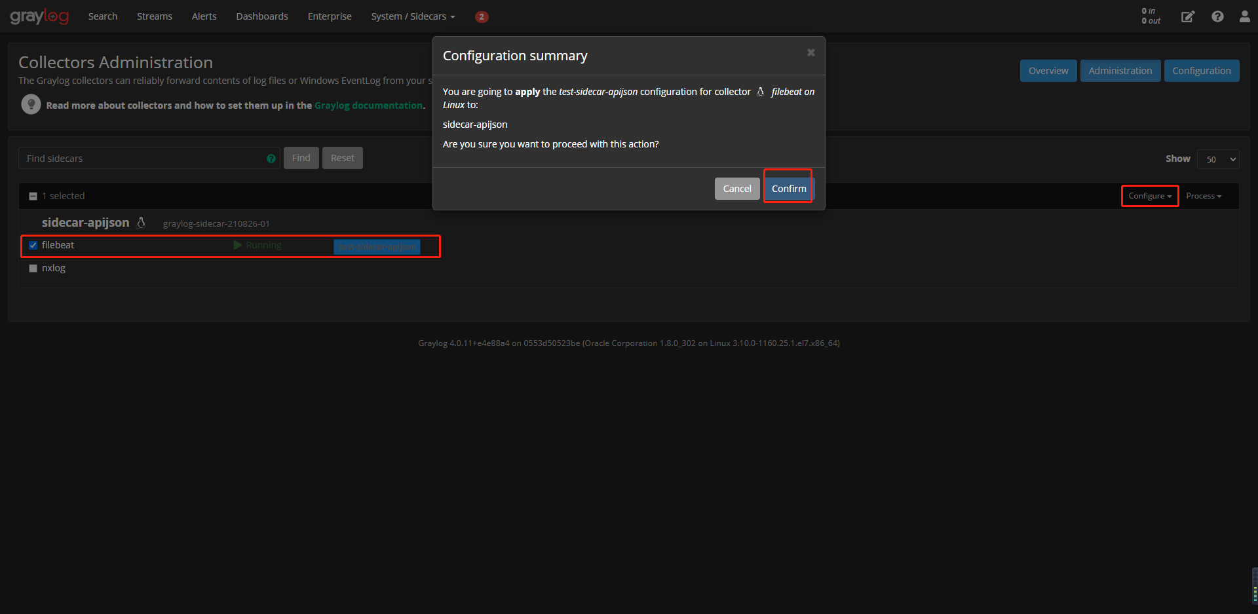This screenshot has height=614, width=1258.
Task: Open the Configure dropdown
Action: click(1149, 195)
